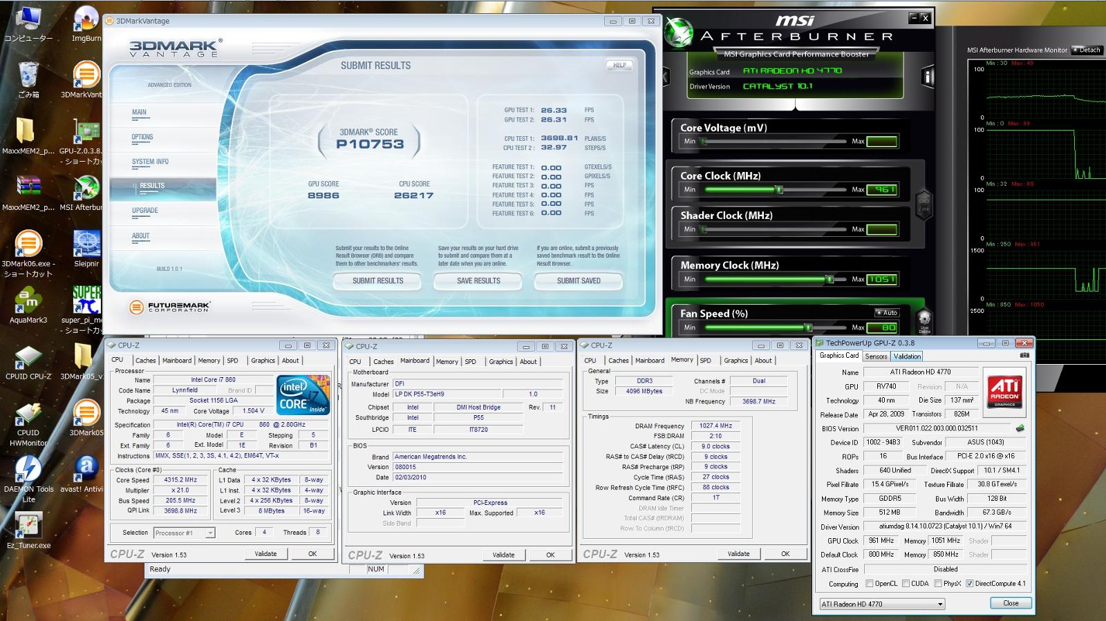Click the P10753 3DMark score text
The height and width of the screenshot is (621, 1106).
370,144
